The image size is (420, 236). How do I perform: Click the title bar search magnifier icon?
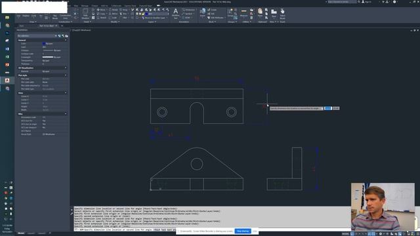359,2
